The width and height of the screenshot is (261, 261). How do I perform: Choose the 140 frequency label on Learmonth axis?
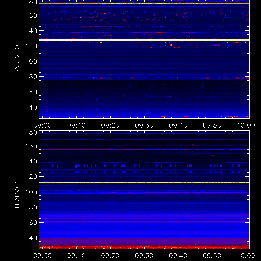pos(31,161)
